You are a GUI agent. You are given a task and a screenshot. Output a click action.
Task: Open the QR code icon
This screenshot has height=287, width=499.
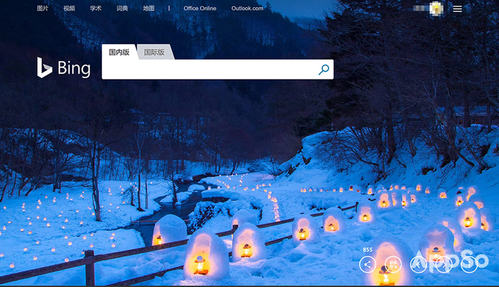point(393,264)
